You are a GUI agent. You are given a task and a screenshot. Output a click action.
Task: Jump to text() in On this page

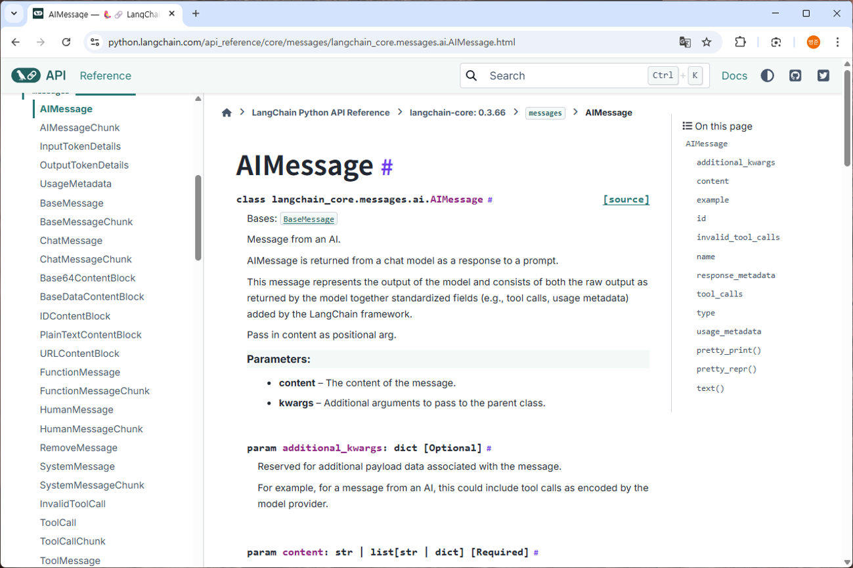tap(711, 388)
